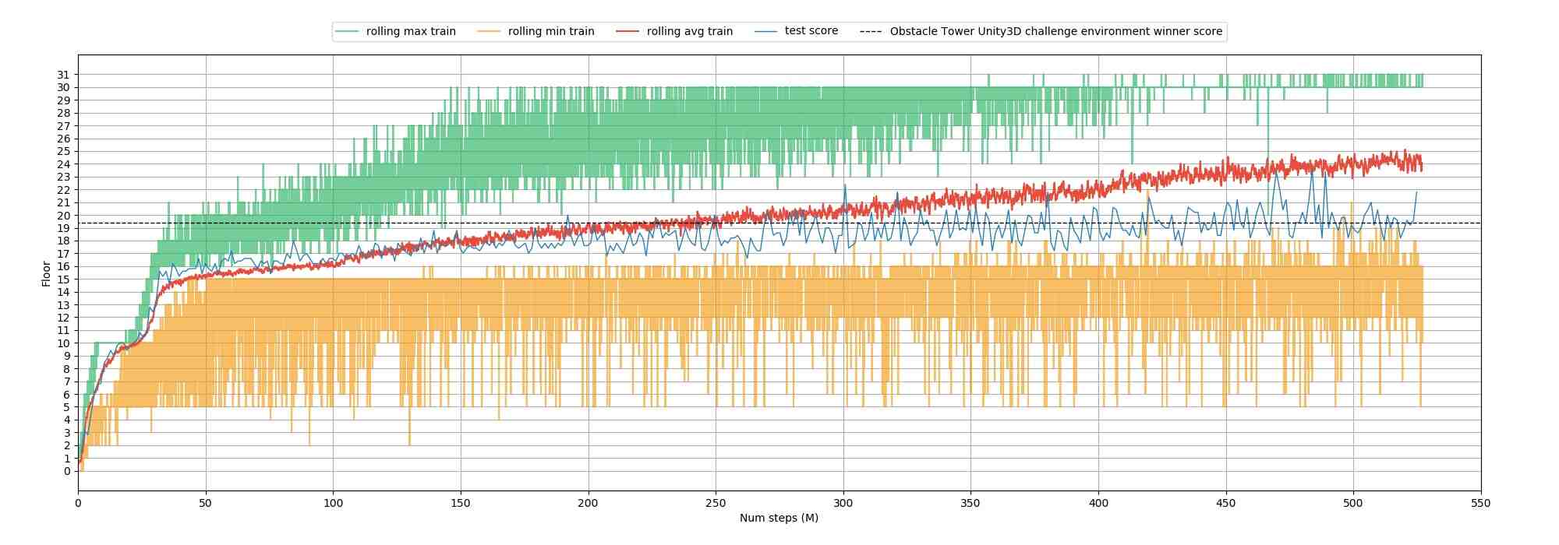Click the 10 tick label on Floor axis
1559x545 pixels.
tap(64, 343)
